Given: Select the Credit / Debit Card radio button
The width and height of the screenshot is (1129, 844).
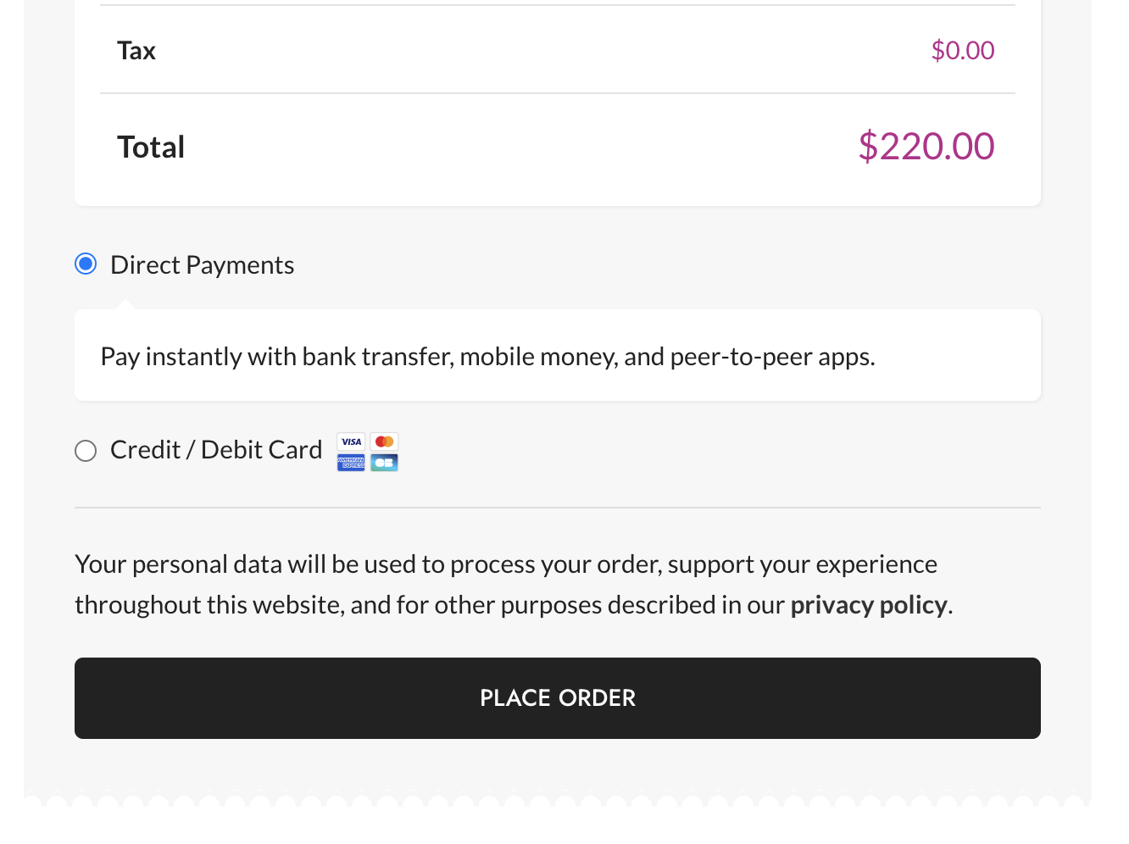Looking at the screenshot, I should pos(85,450).
